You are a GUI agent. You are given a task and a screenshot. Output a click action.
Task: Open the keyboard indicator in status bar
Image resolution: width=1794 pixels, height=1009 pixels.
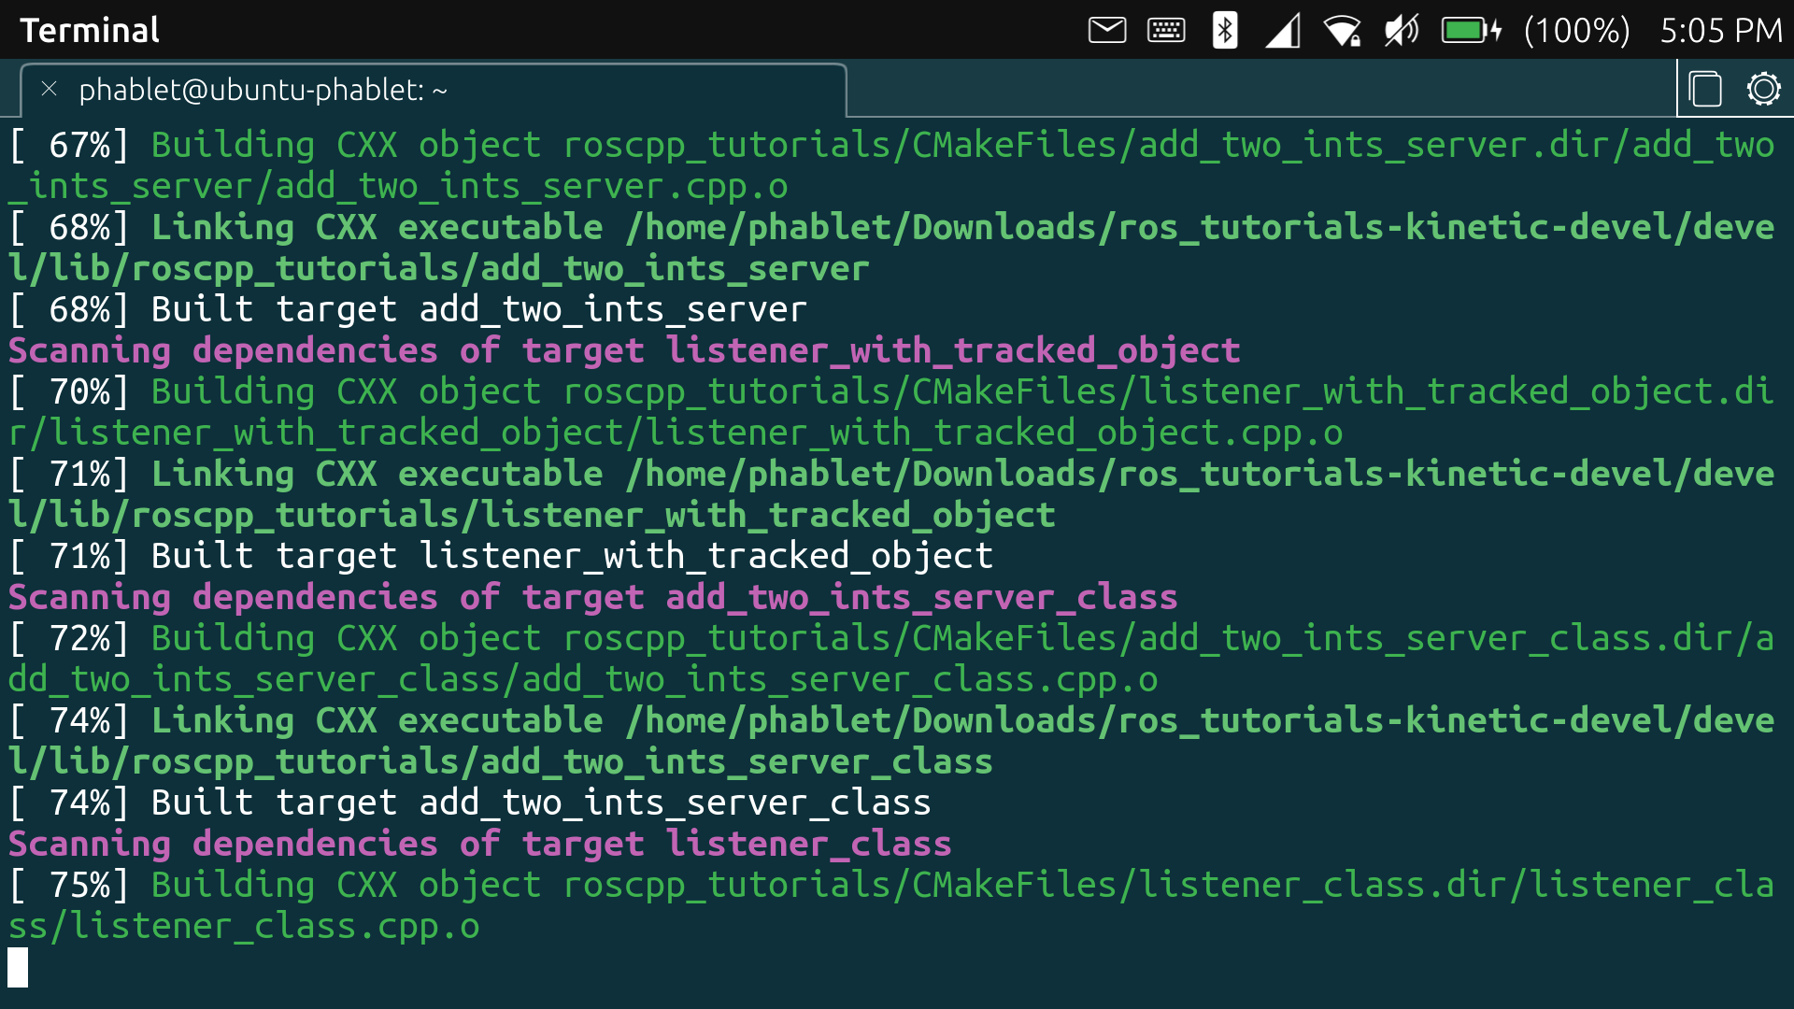1166,30
